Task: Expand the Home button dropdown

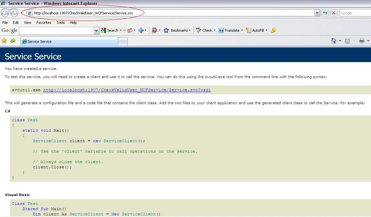Action: (340, 41)
